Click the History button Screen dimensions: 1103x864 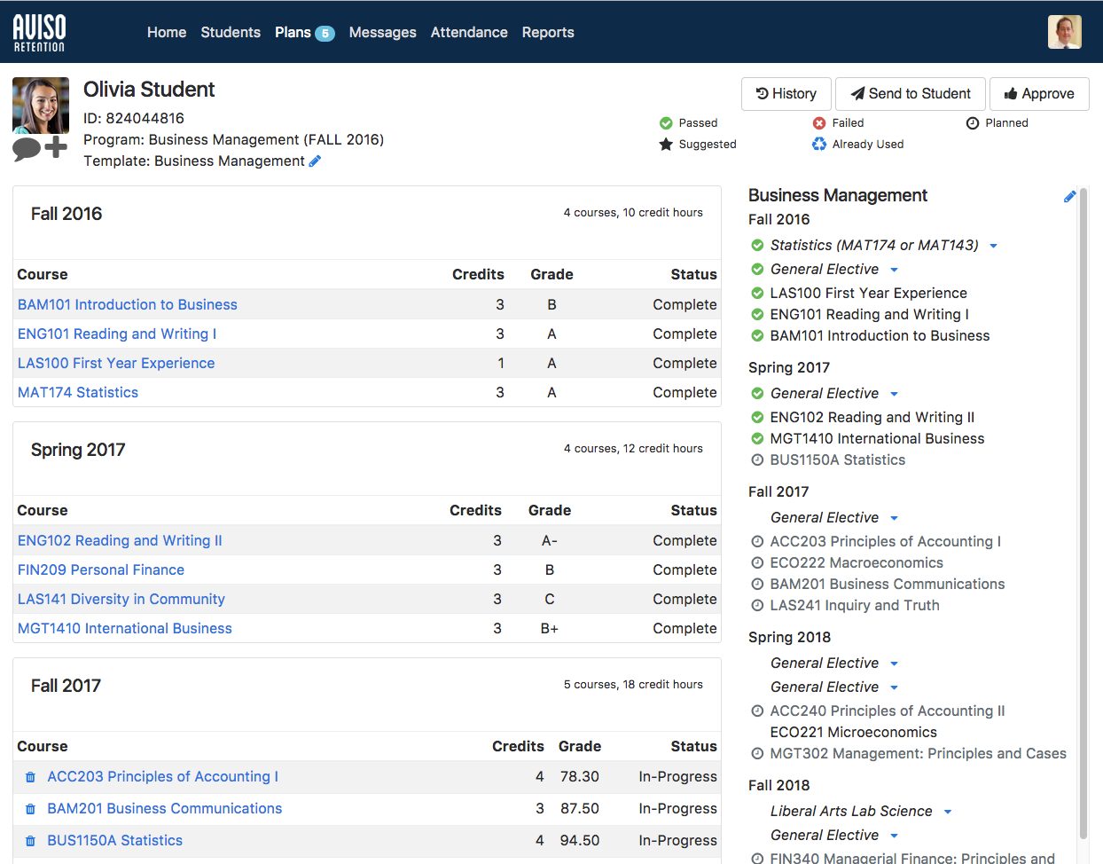pos(786,94)
